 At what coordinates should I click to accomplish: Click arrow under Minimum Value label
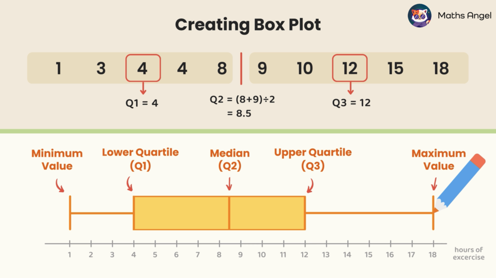[60, 186]
